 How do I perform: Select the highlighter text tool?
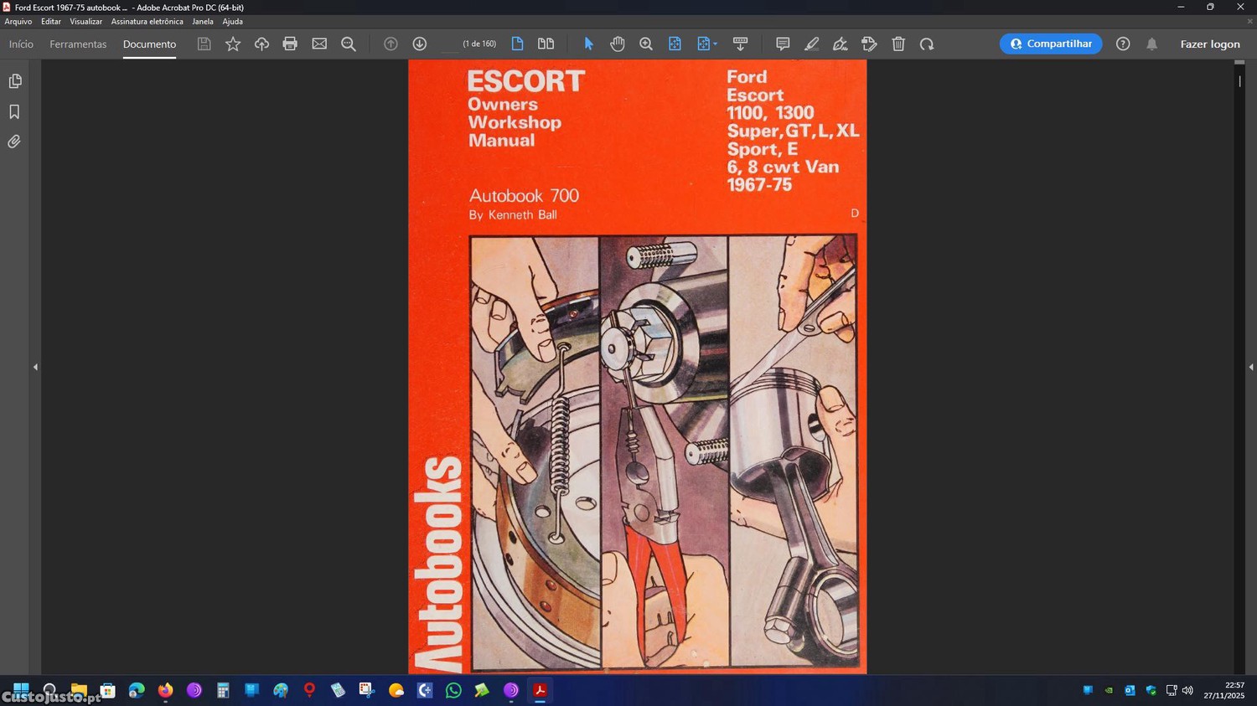[x=811, y=44]
